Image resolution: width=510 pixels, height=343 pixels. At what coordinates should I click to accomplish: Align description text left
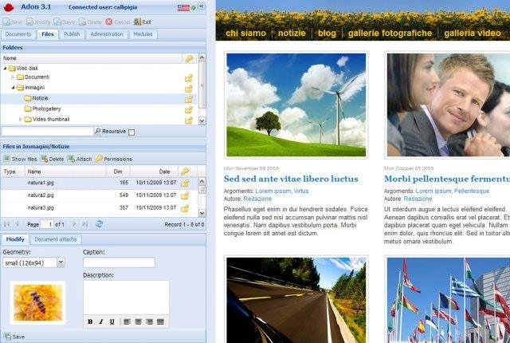[x=127, y=321]
